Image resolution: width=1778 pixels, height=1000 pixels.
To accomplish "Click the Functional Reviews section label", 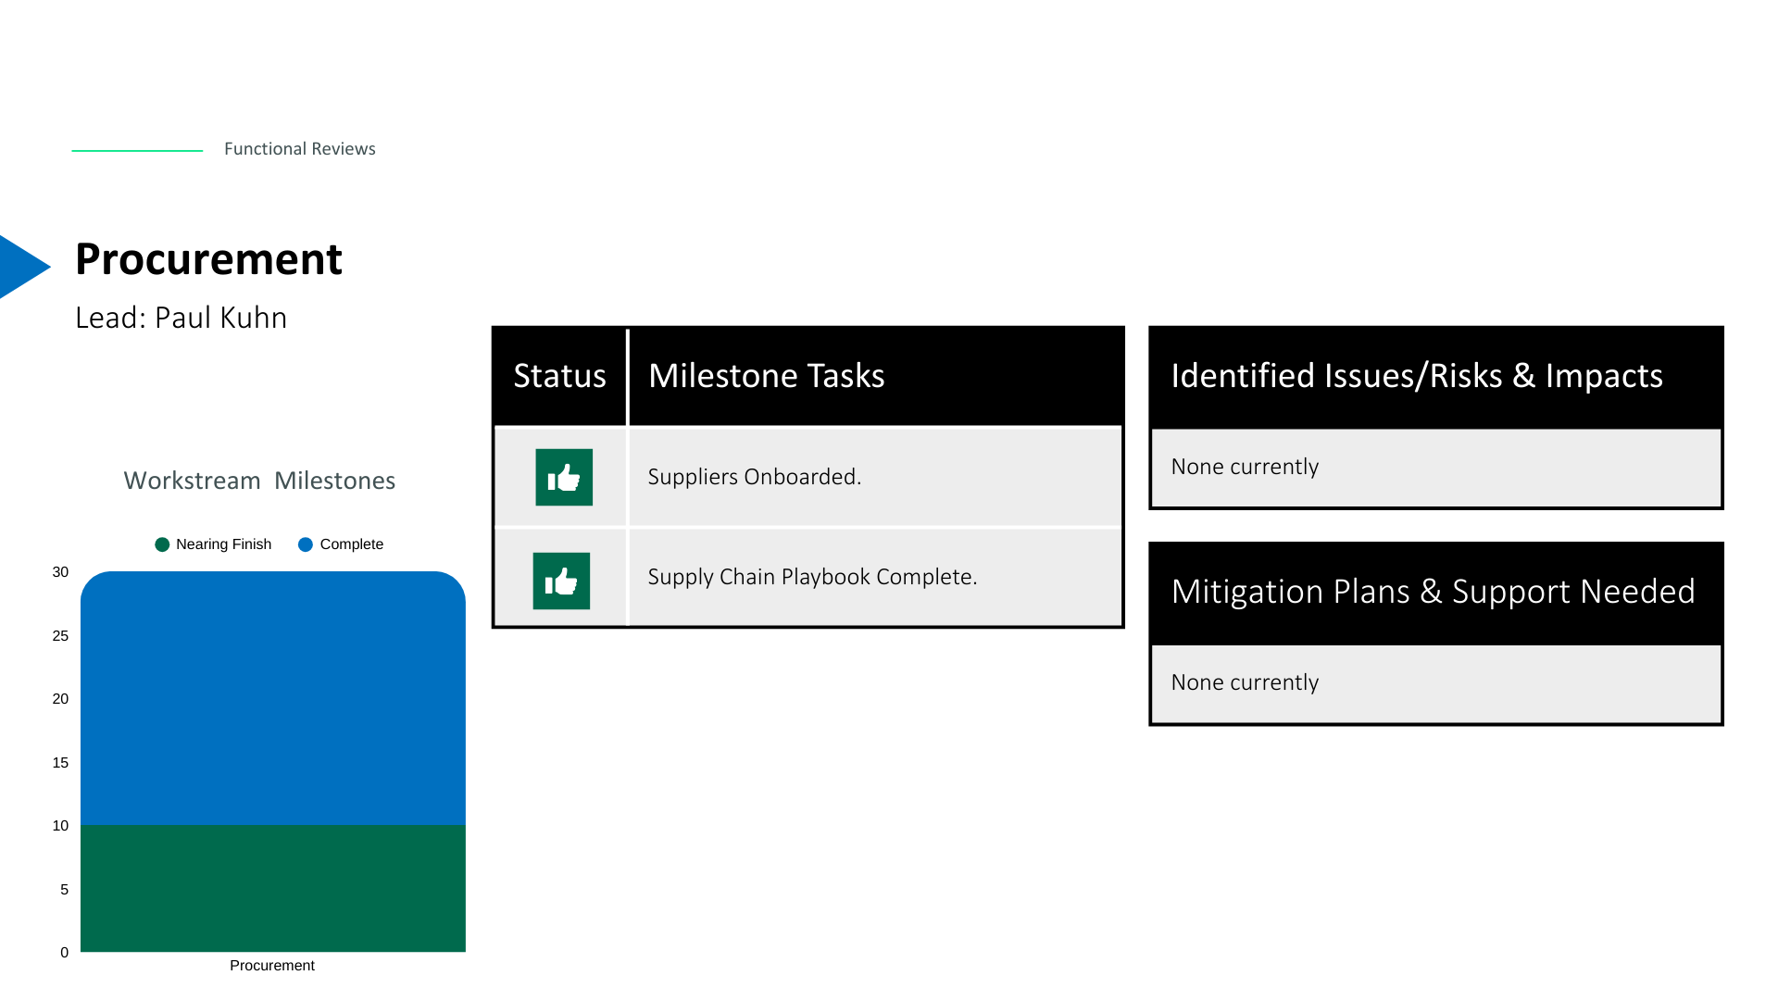I will (299, 149).
